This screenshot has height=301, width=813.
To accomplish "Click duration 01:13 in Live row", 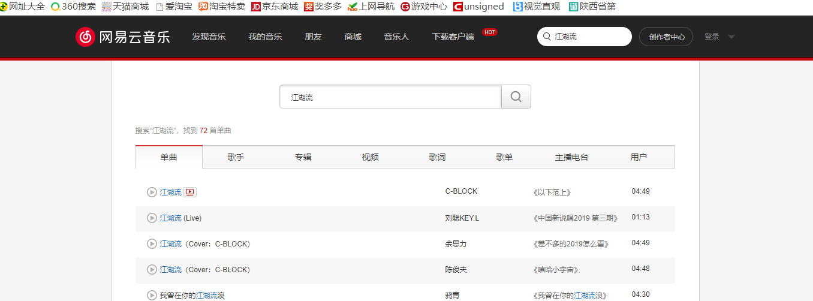I will coord(640,217).
